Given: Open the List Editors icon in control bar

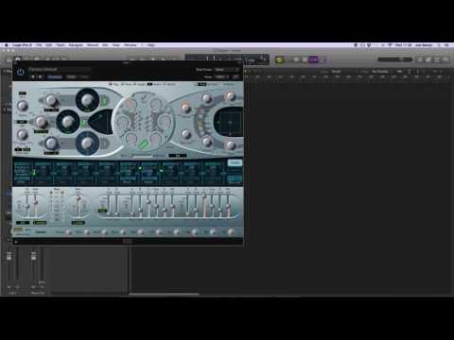Looking at the screenshot, I should pyautogui.click(x=420, y=59).
